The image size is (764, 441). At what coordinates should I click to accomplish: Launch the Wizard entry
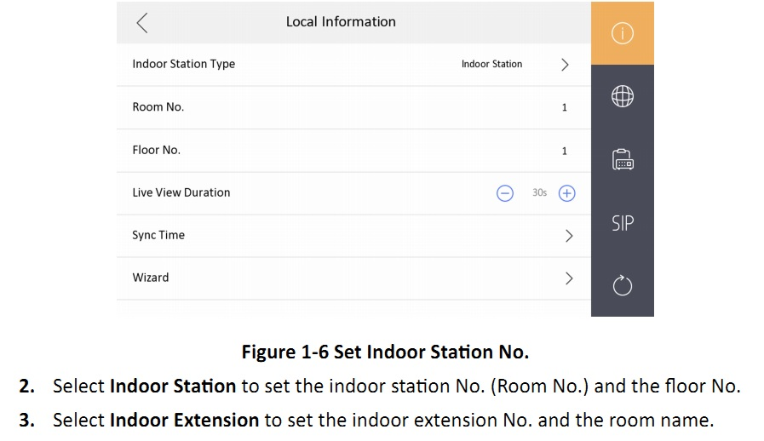(353, 278)
